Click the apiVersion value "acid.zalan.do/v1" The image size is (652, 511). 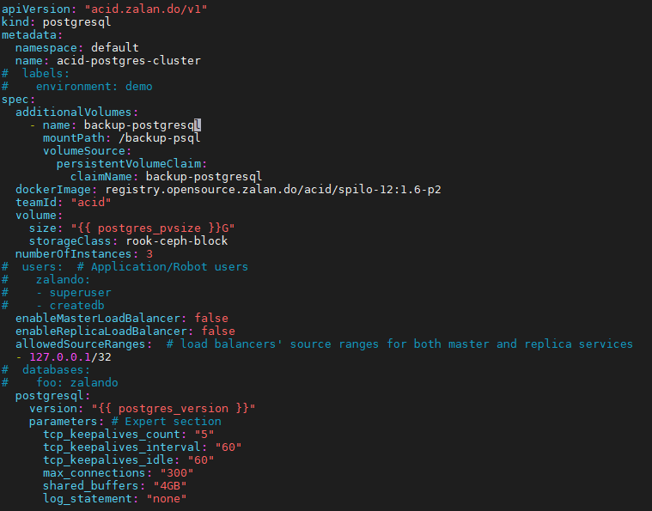tap(146, 9)
